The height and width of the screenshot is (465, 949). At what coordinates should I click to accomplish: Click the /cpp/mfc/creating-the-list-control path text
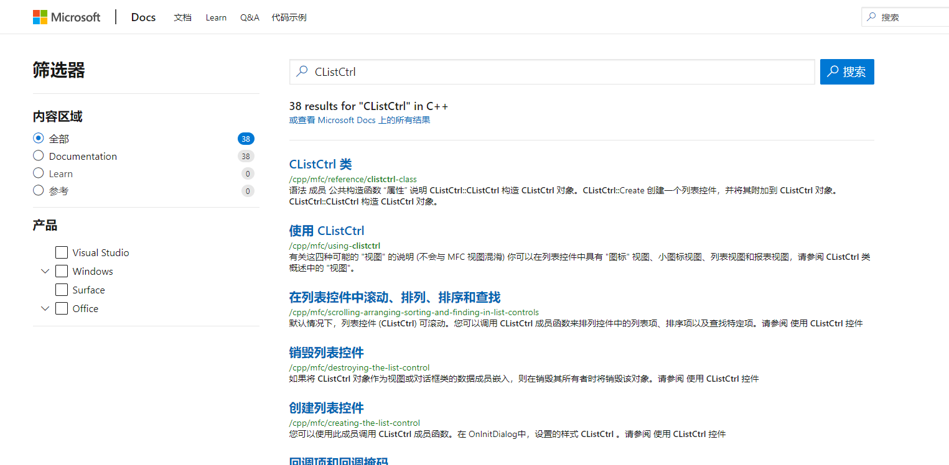pyautogui.click(x=355, y=423)
